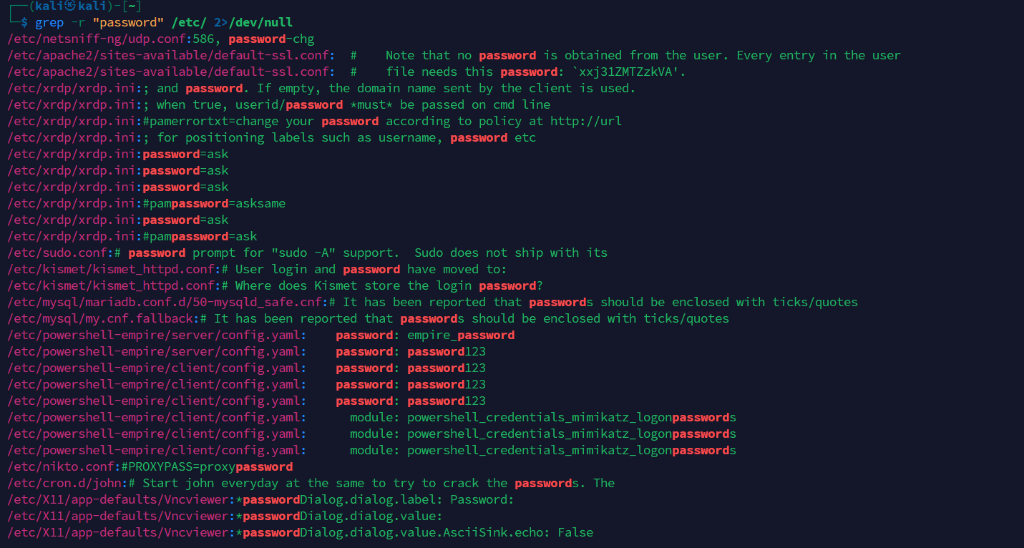Click the 50-mysqld_safe.cnf file path
The height and width of the screenshot is (548, 1024).
(164, 302)
